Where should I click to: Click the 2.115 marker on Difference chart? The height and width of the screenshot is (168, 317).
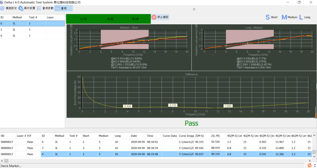point(173,105)
